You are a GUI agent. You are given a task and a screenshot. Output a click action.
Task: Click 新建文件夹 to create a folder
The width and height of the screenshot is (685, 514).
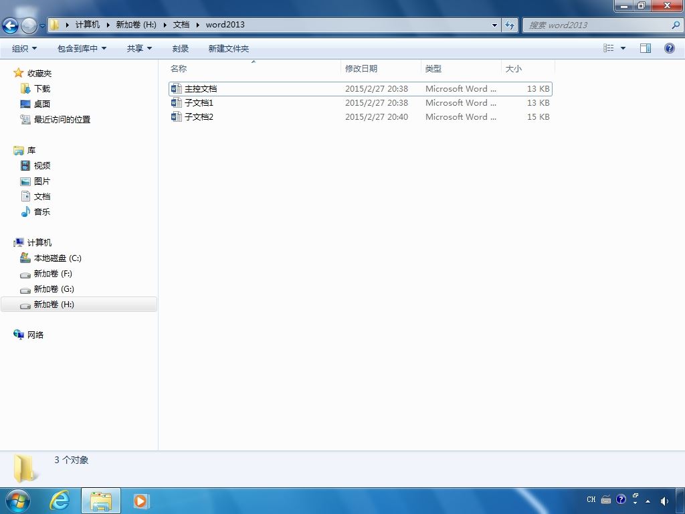229,48
